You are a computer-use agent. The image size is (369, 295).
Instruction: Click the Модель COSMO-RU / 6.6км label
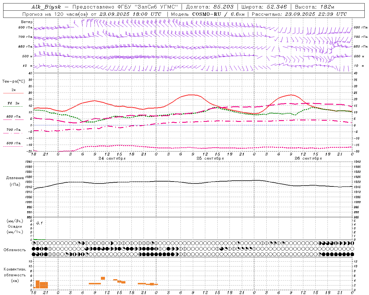point(208,14)
